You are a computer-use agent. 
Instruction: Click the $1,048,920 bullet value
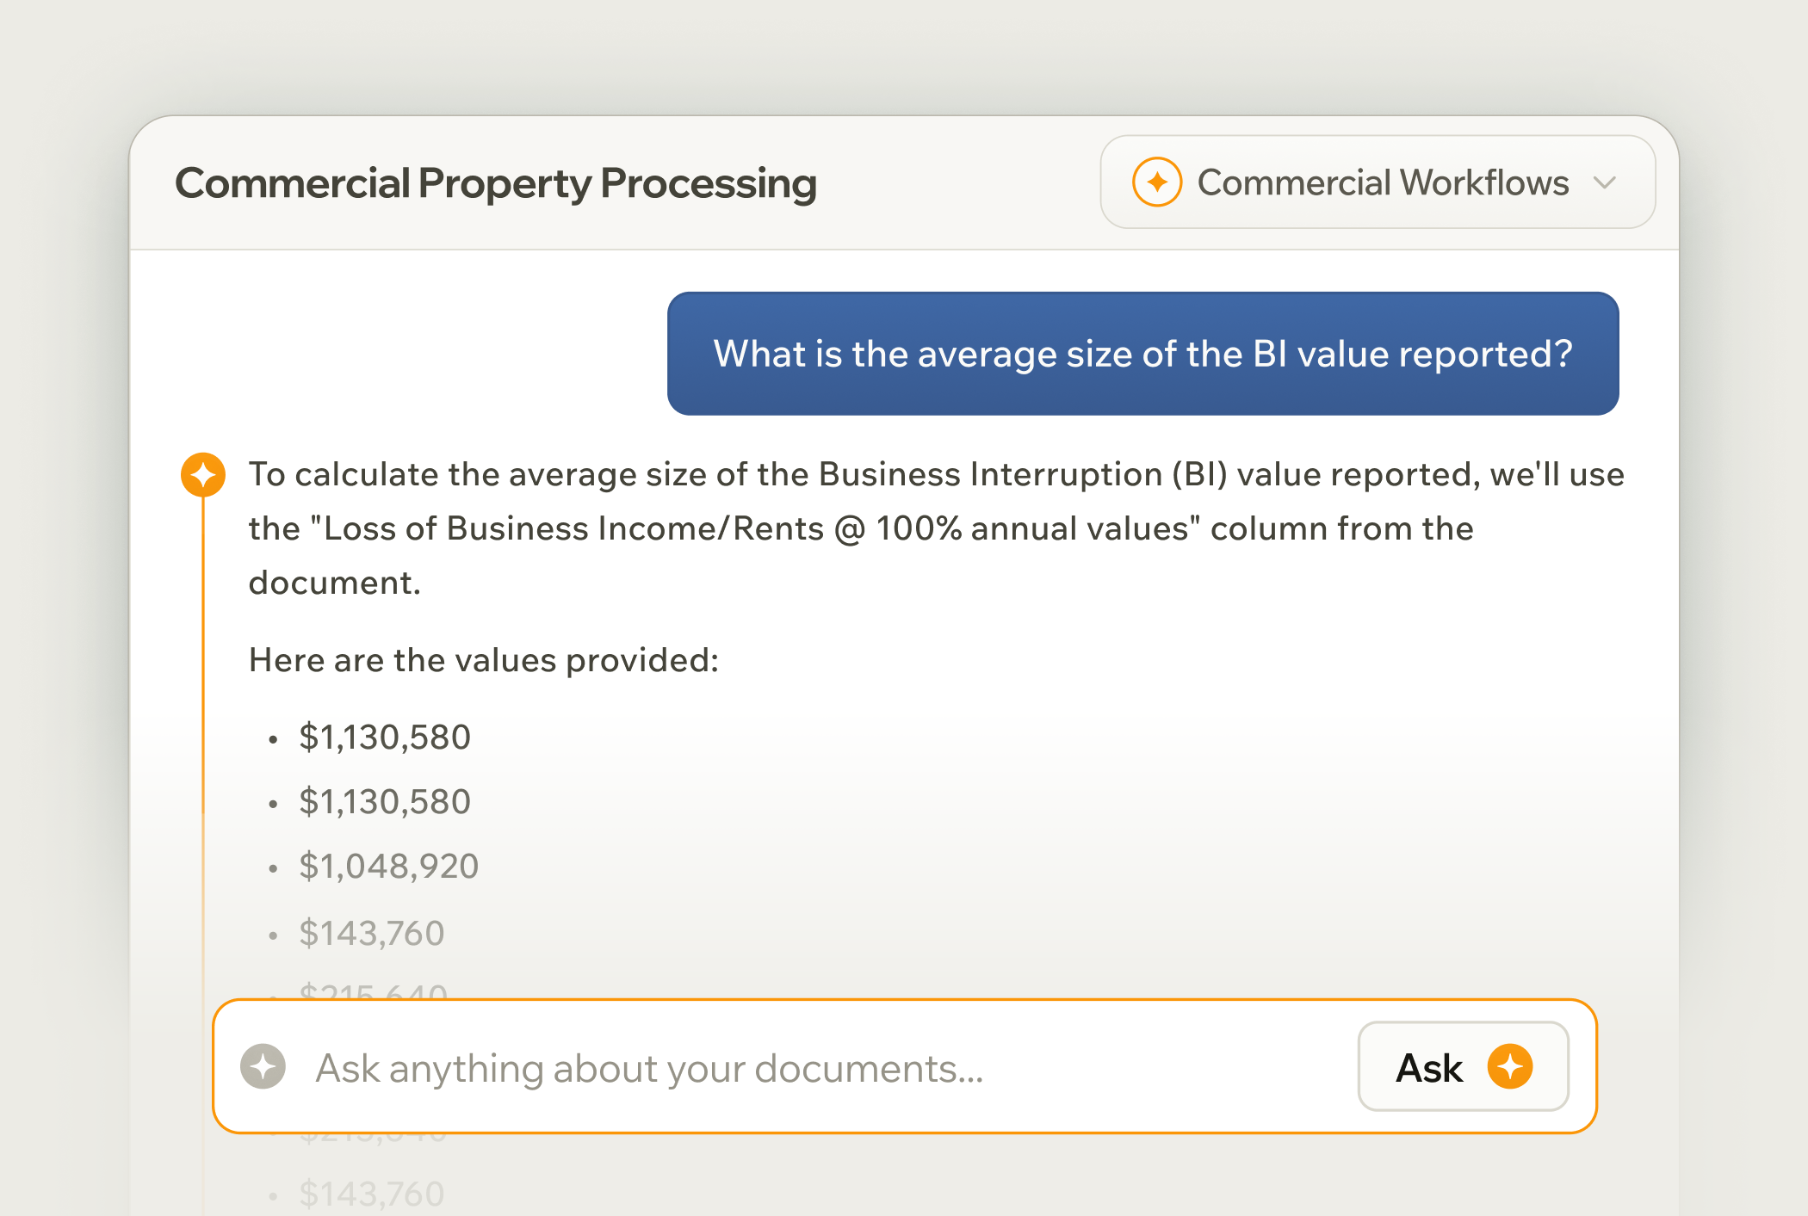(x=388, y=867)
